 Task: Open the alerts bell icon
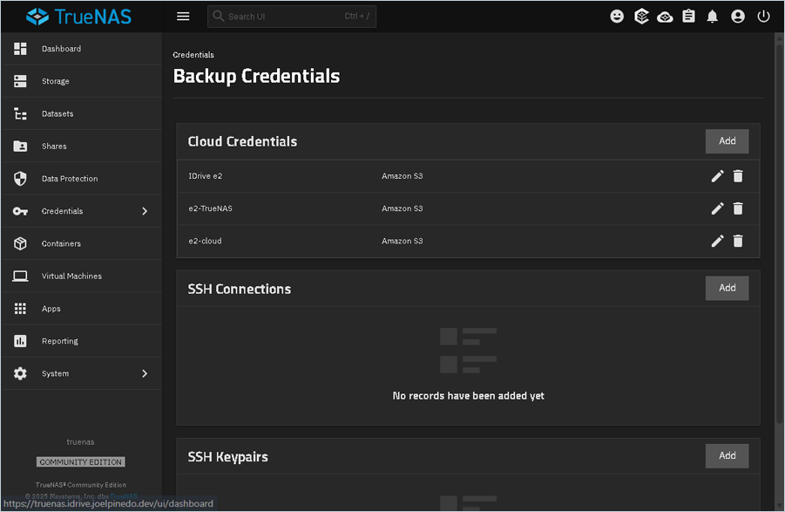point(713,17)
